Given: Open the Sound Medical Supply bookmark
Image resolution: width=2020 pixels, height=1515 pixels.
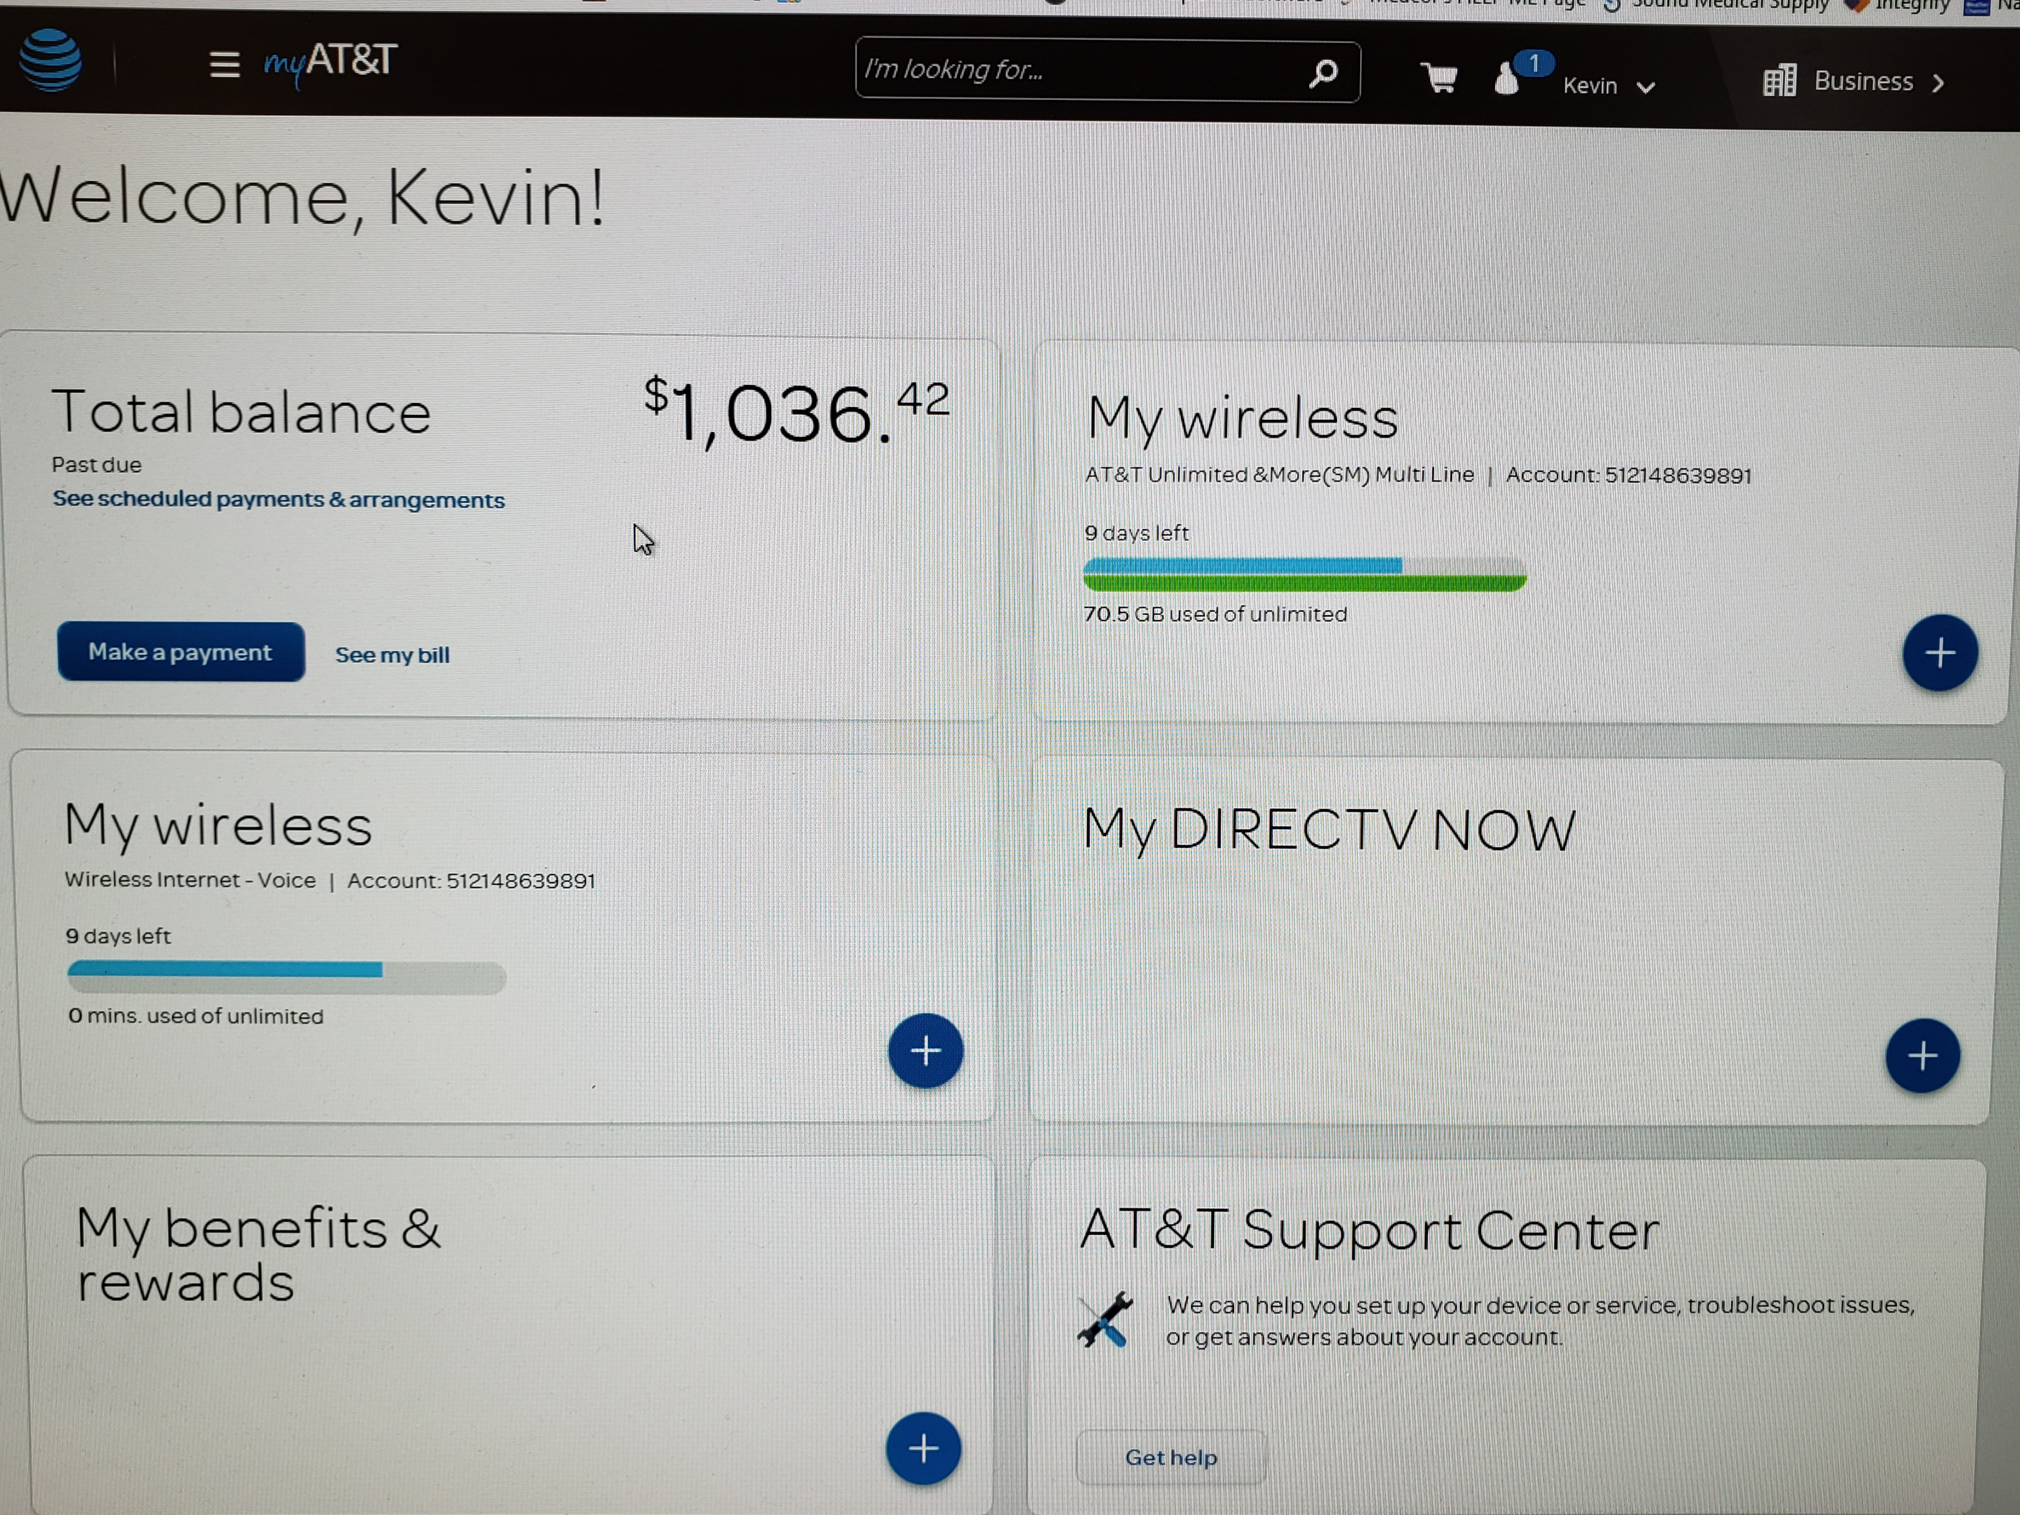Looking at the screenshot, I should click(x=1717, y=5).
